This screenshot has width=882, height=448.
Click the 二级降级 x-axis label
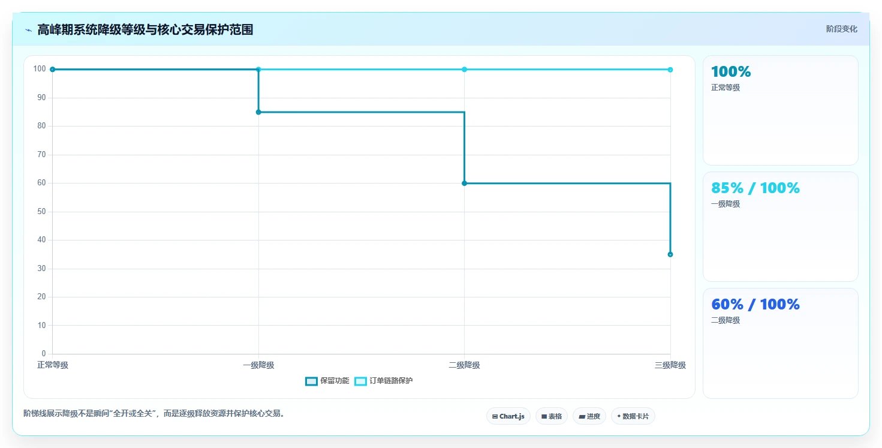[464, 365]
